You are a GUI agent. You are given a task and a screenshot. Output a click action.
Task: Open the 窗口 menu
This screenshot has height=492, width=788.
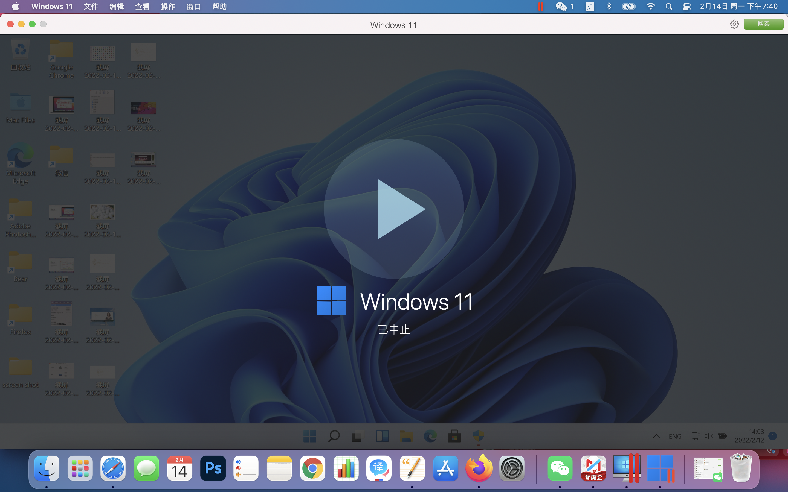pos(194,7)
